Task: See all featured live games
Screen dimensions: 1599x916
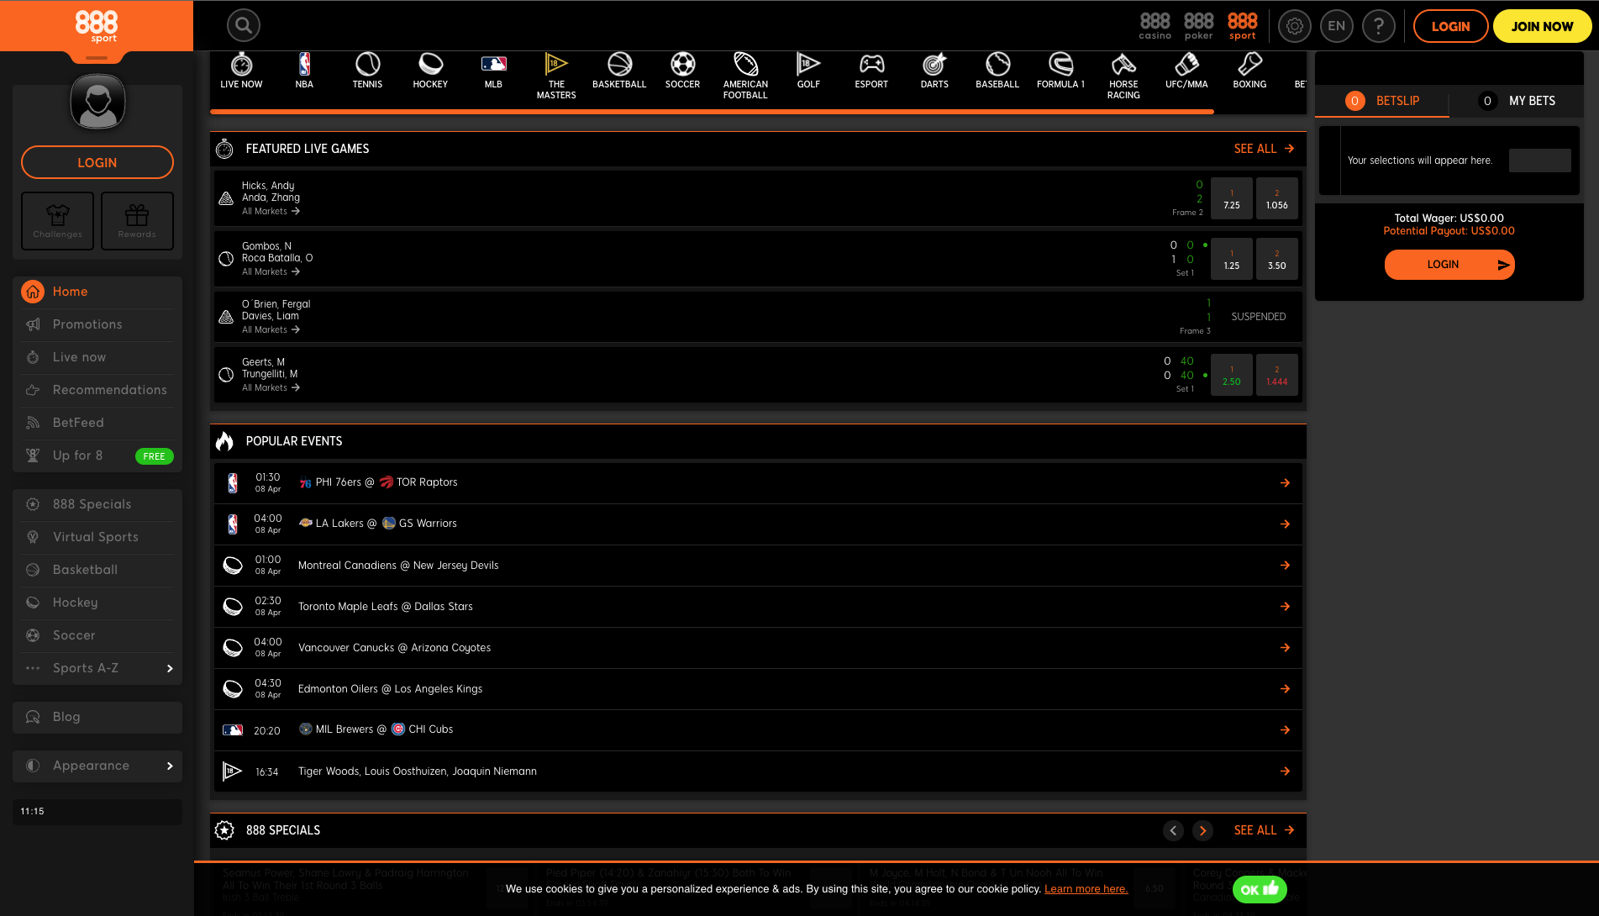Action: point(1264,149)
